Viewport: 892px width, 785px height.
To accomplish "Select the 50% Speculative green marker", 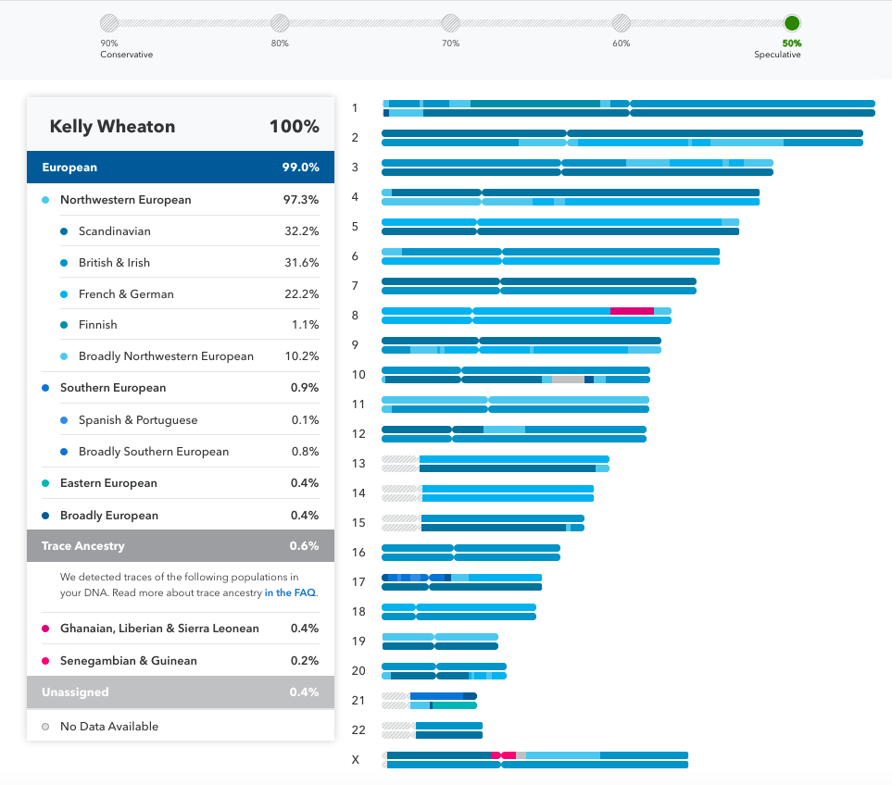I will pos(792,23).
